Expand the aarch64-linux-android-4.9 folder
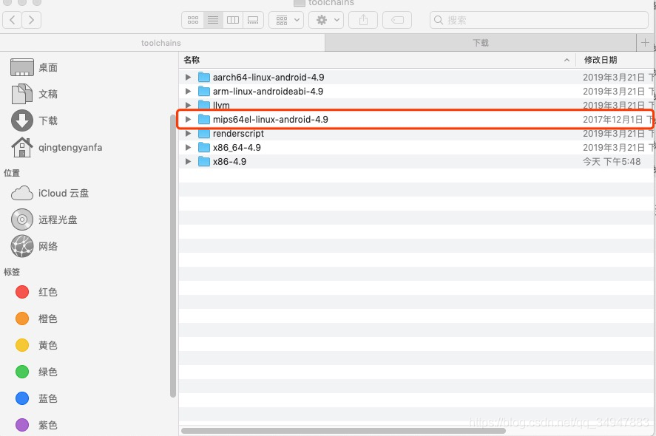656x436 pixels. click(x=189, y=77)
